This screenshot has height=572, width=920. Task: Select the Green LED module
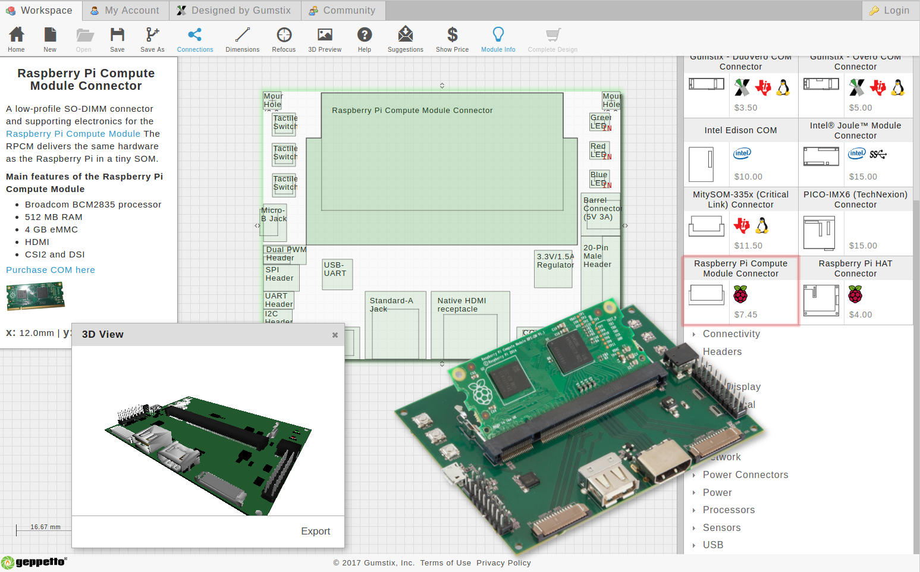[x=599, y=122]
